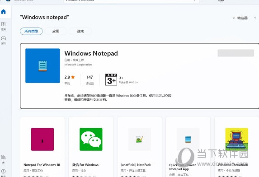Click the IARC 3+ rating badge
This screenshot has width=259, height=177.
[111, 79]
